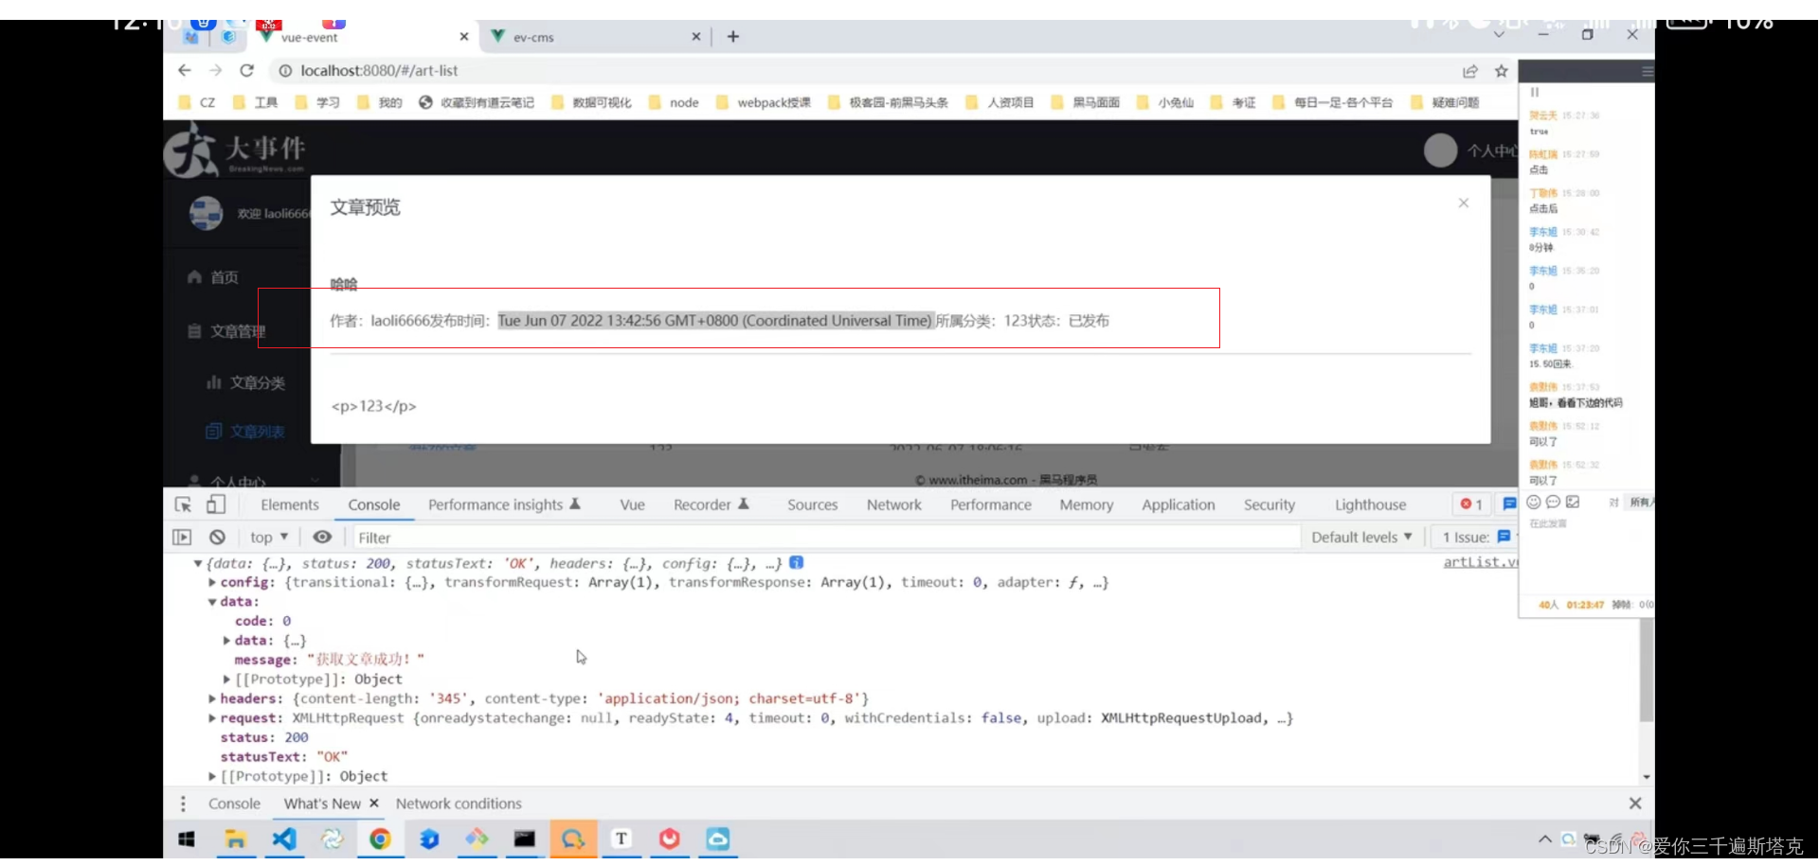This screenshot has height=865, width=1819.
Task: Open the node bookmark folder
Action: pyautogui.click(x=674, y=102)
